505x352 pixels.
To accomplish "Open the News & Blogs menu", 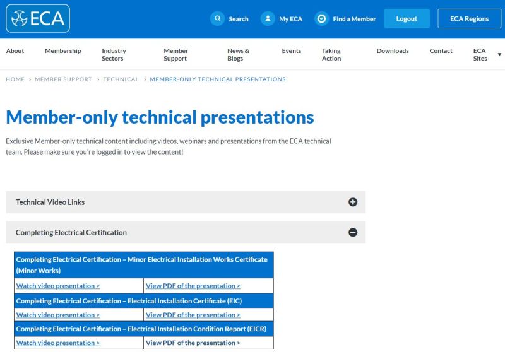I will pyautogui.click(x=238, y=54).
